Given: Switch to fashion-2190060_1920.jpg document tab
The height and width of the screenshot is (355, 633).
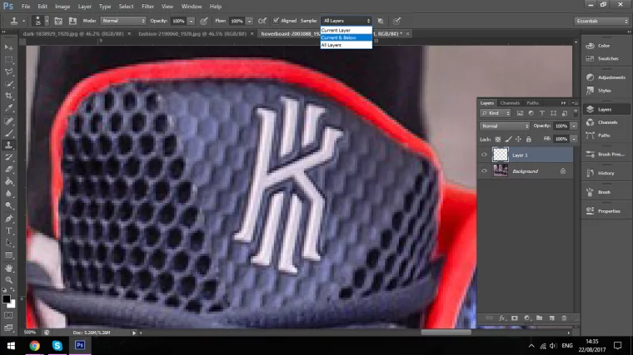Looking at the screenshot, I should (192, 34).
